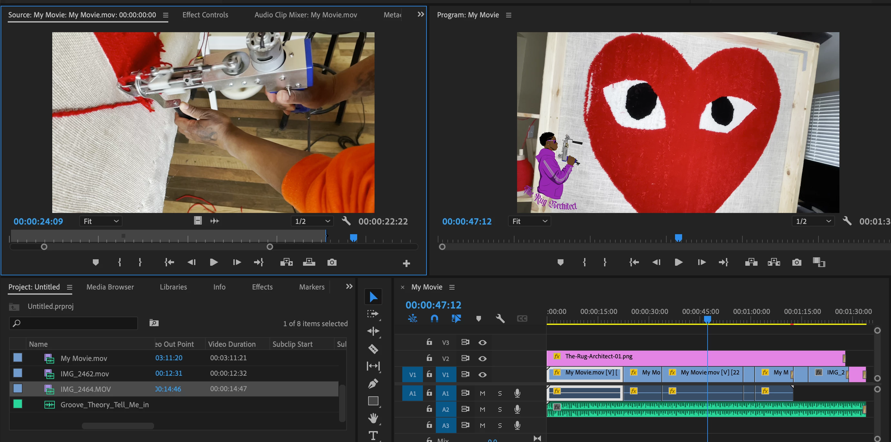The width and height of the screenshot is (891, 442).
Task: Export frame from Program monitor
Action: (x=797, y=262)
